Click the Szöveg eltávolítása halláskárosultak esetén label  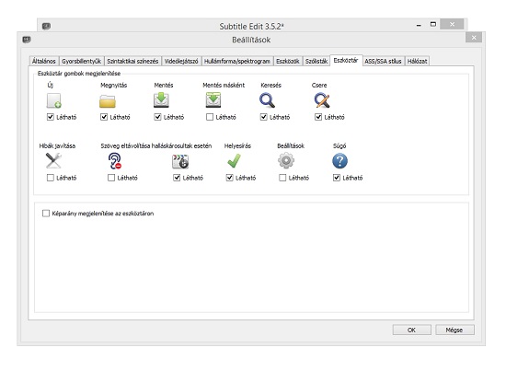pyautogui.click(x=156, y=145)
